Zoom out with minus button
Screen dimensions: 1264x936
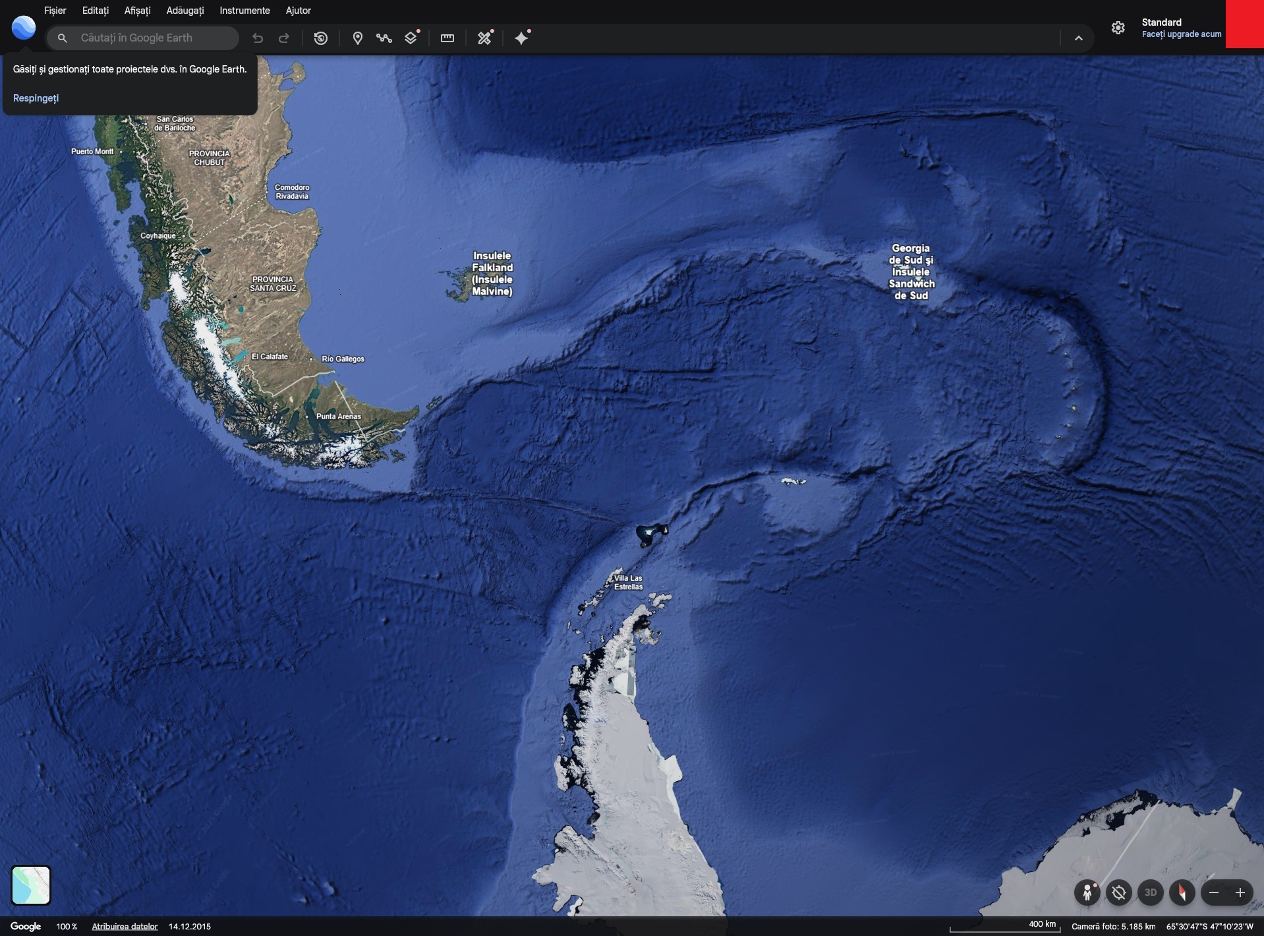1214,892
